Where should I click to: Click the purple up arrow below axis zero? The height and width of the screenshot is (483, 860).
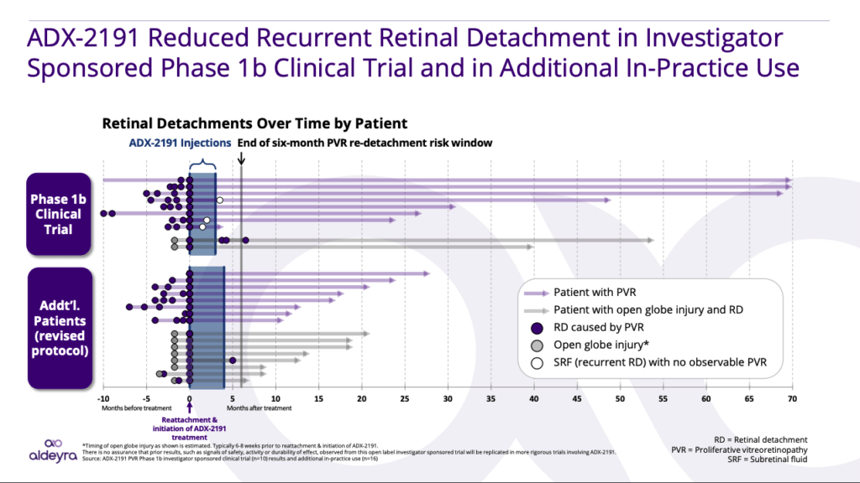point(190,408)
